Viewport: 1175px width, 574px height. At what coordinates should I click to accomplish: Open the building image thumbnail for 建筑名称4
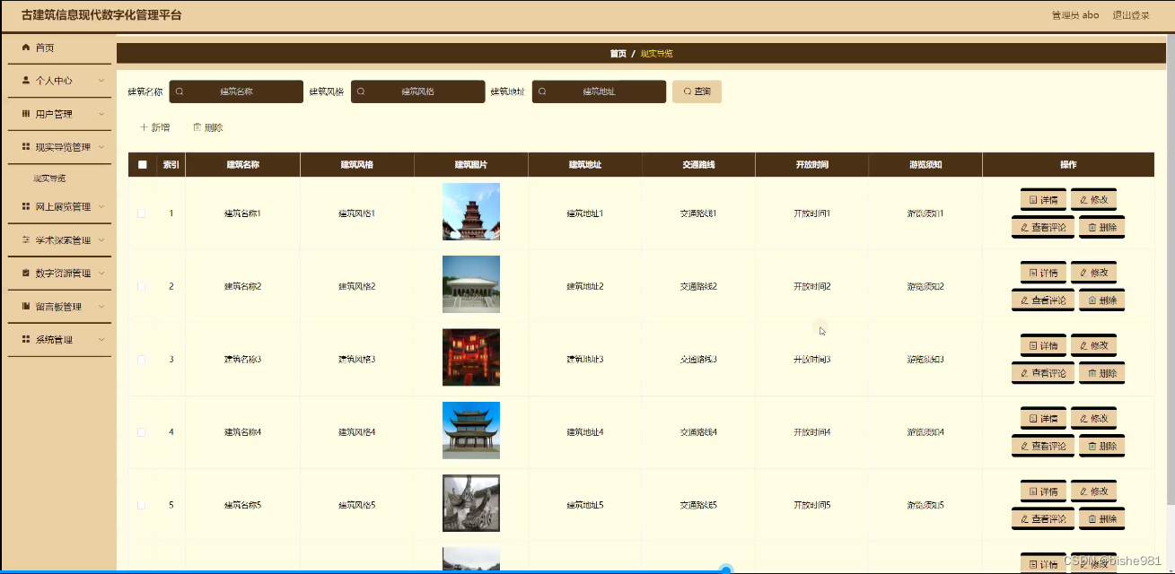[470, 430]
